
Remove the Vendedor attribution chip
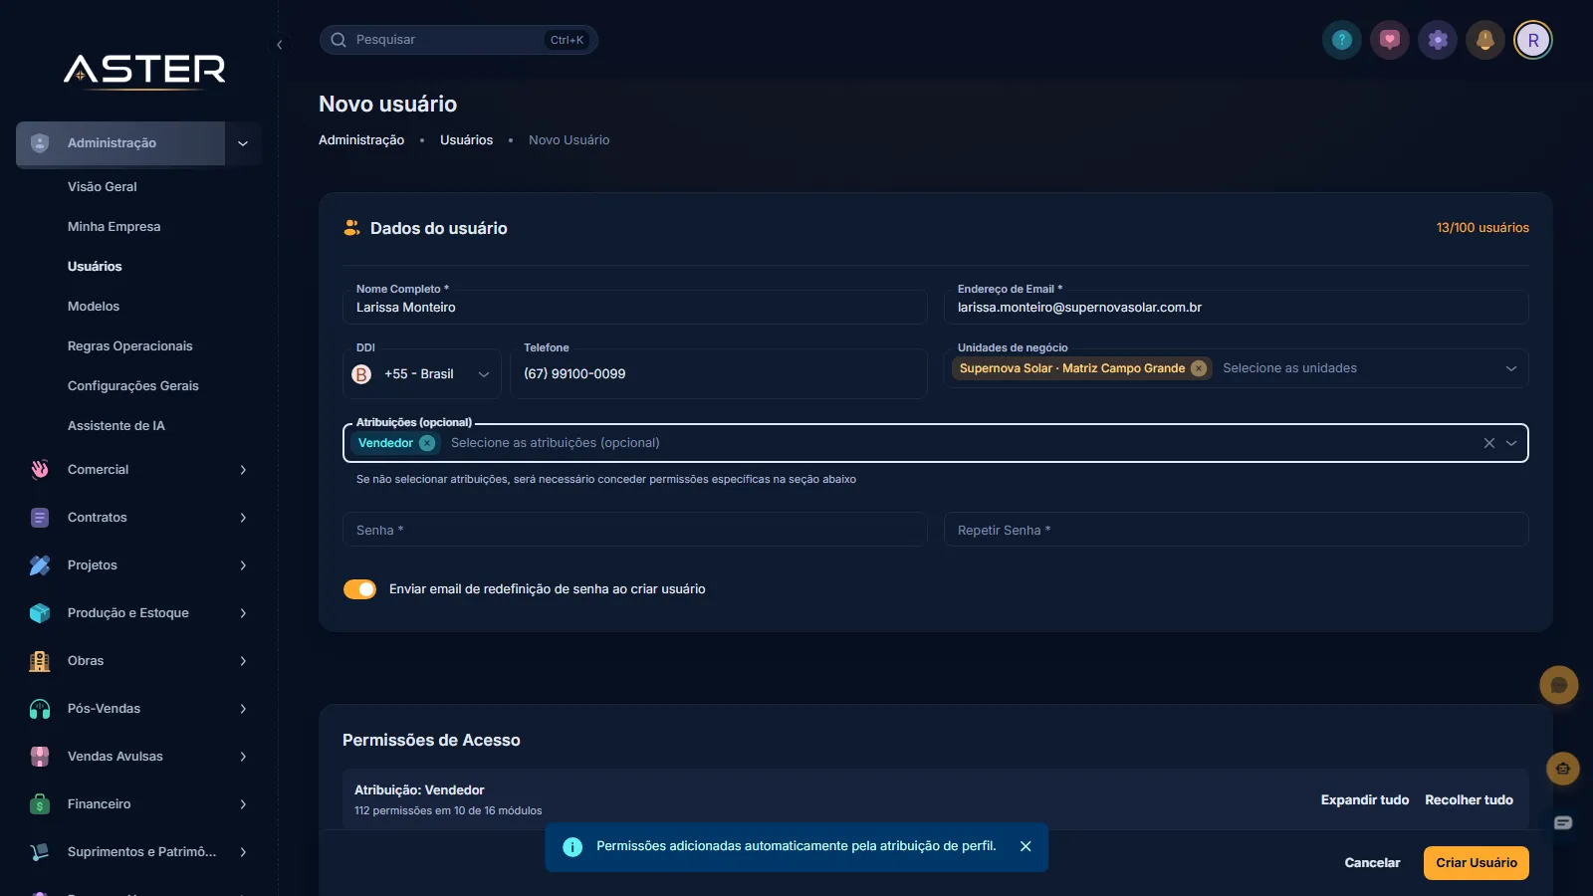click(427, 443)
